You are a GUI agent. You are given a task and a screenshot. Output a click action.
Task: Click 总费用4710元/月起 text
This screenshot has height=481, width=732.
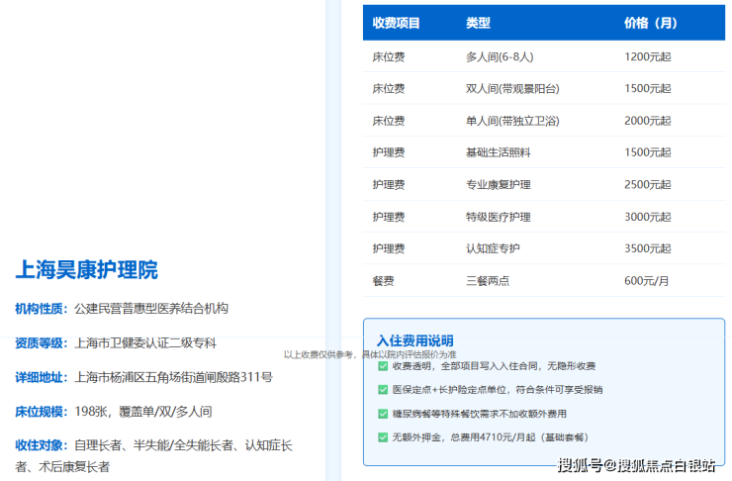493,437
